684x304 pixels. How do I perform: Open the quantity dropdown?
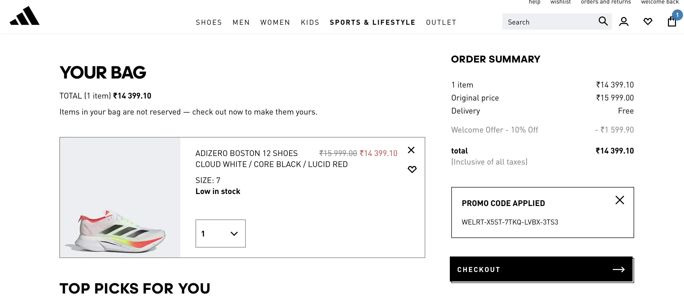(x=220, y=233)
